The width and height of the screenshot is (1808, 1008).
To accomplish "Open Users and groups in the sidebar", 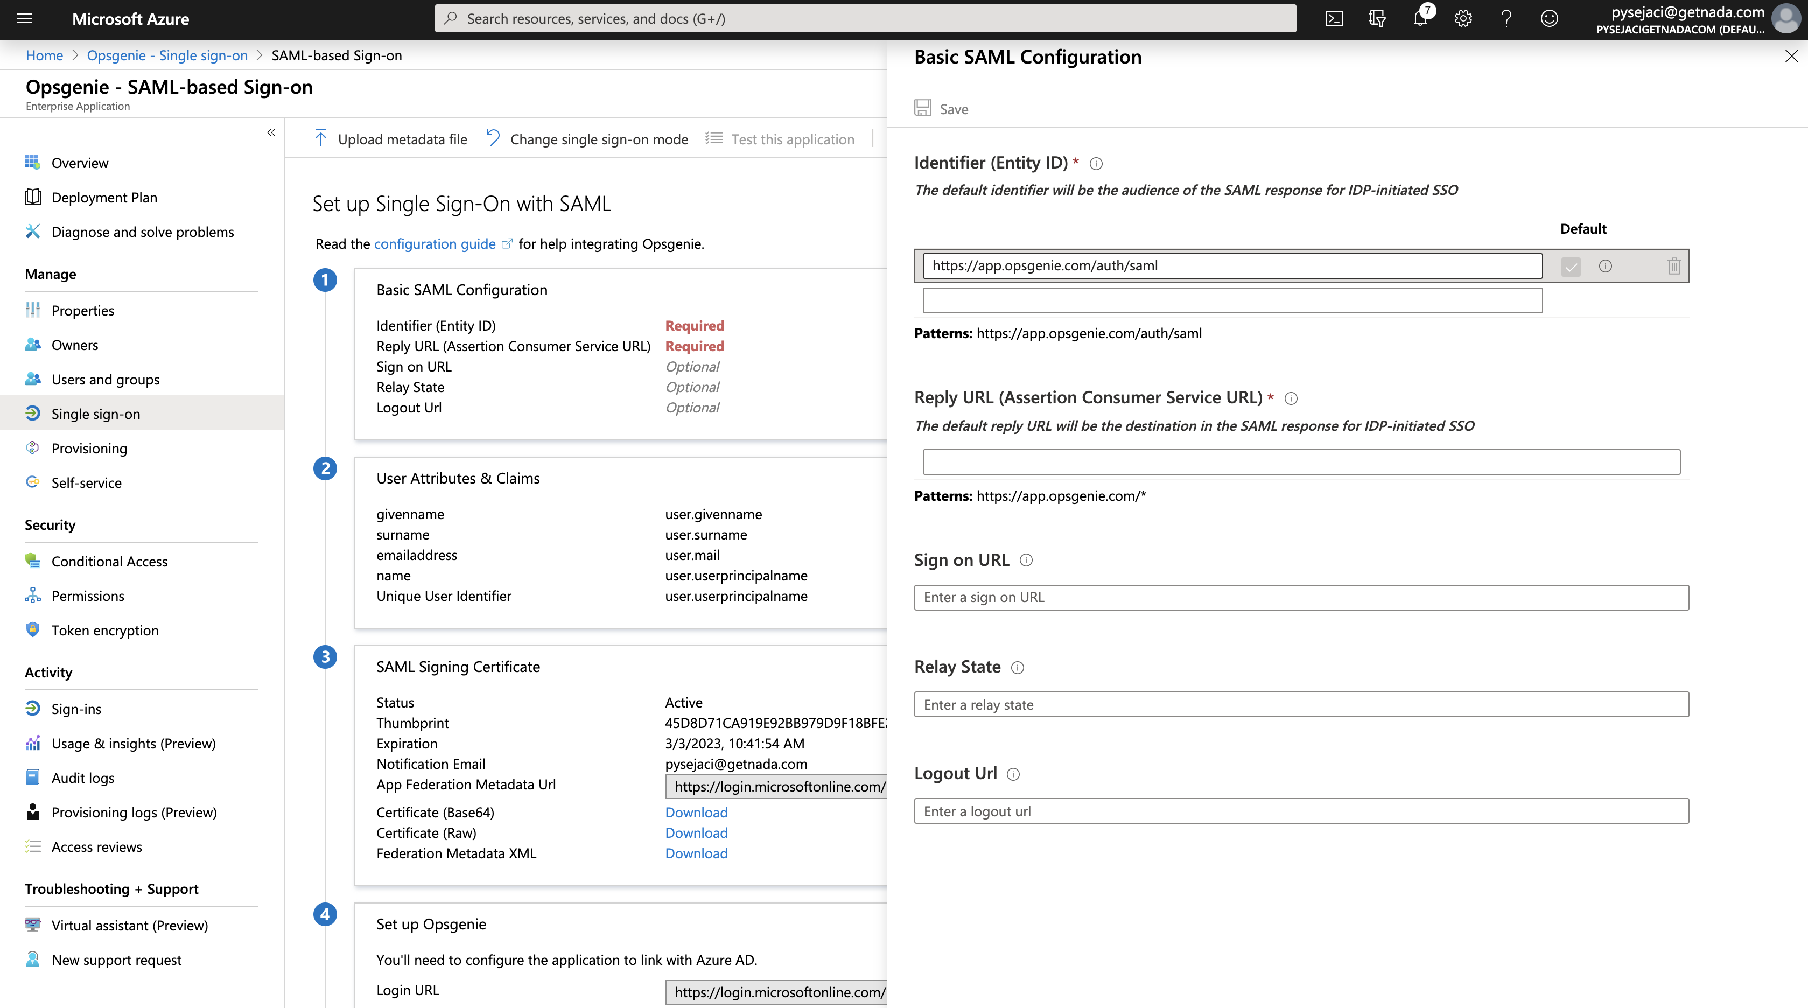I will (x=106, y=380).
